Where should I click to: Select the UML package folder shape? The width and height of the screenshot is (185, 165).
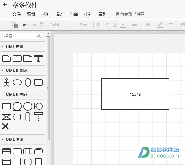coord(7,58)
